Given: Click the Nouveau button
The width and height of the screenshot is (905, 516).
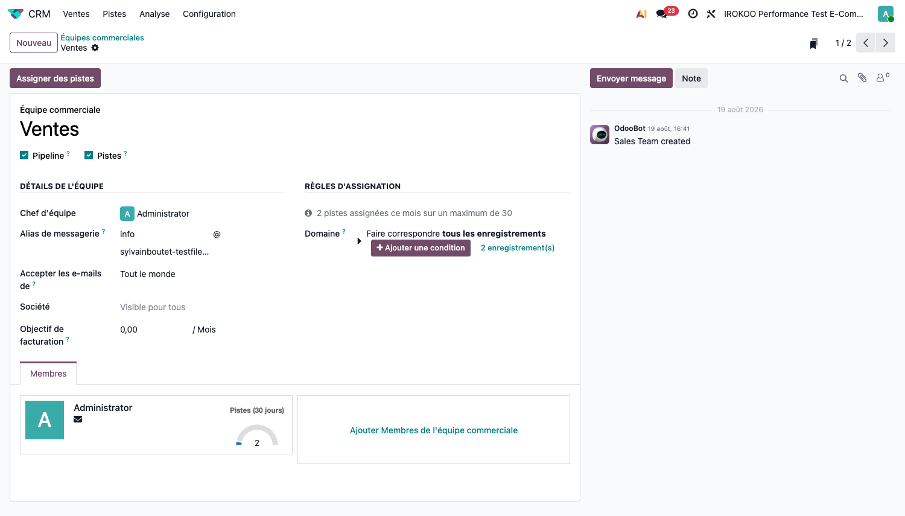Looking at the screenshot, I should pos(34,43).
